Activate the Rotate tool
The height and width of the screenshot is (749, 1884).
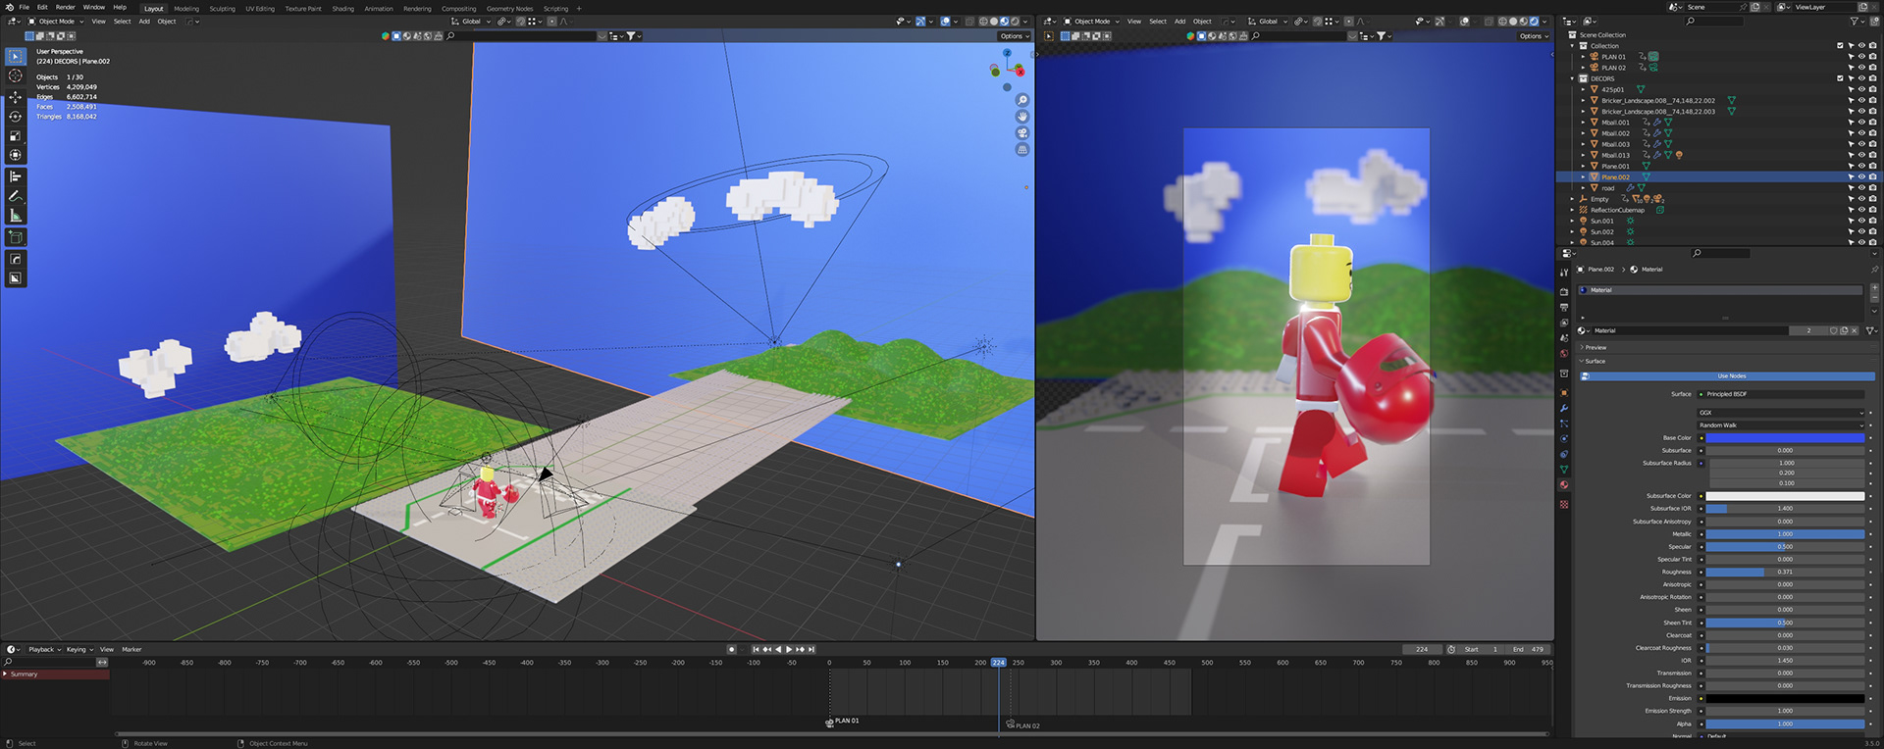click(15, 116)
